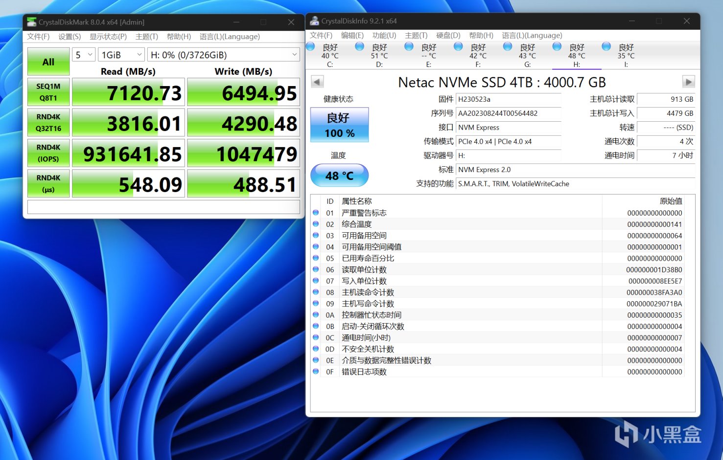This screenshot has height=460, width=723.
Task: Click the CrystalDiskInfo app icon in title bar
Action: 314,21
